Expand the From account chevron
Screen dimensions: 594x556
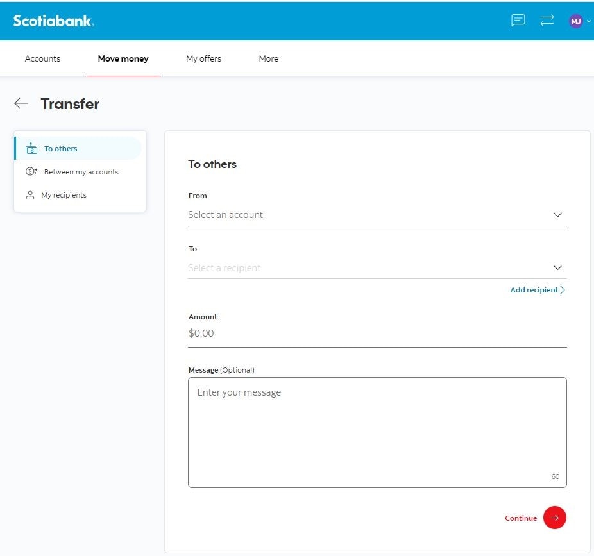(x=557, y=215)
